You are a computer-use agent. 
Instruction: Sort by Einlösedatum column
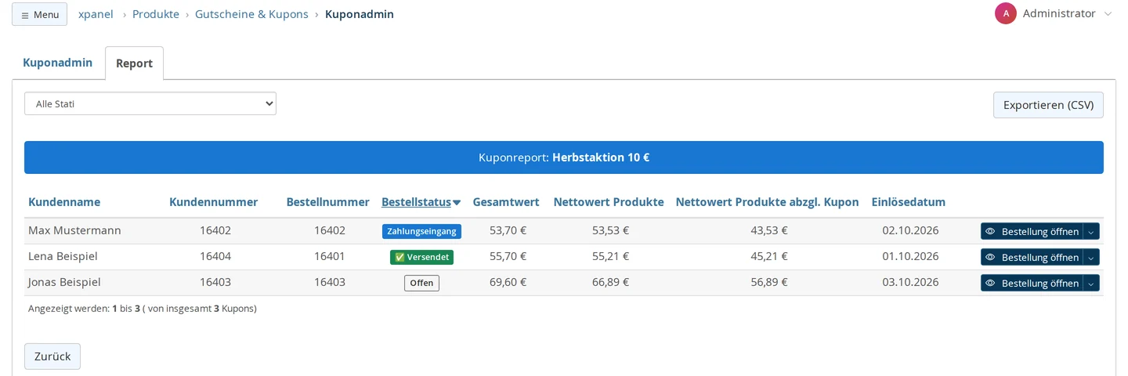[x=909, y=202]
